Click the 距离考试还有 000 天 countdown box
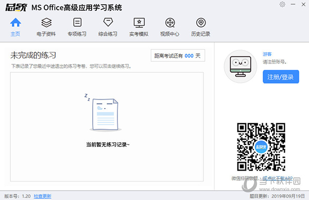 point(178,56)
